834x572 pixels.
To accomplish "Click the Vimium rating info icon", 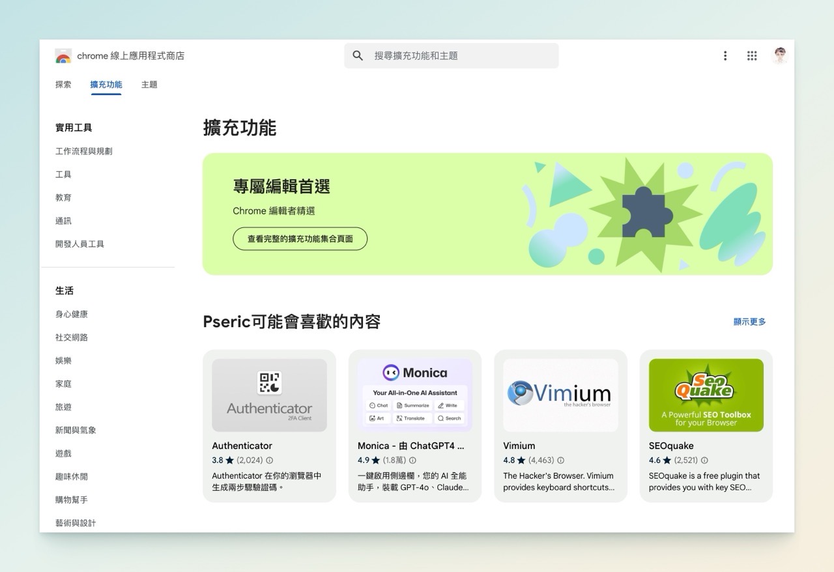I will (560, 461).
